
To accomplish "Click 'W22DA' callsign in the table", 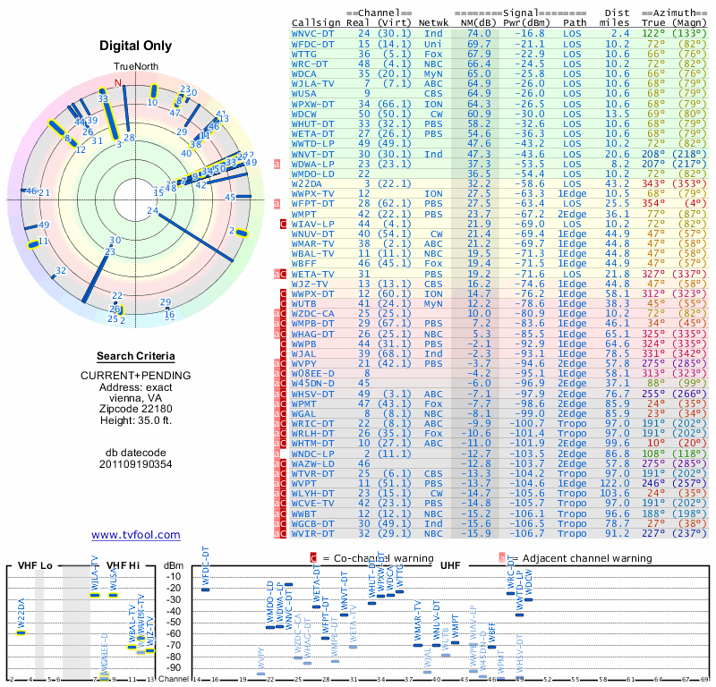I will coord(306,183).
